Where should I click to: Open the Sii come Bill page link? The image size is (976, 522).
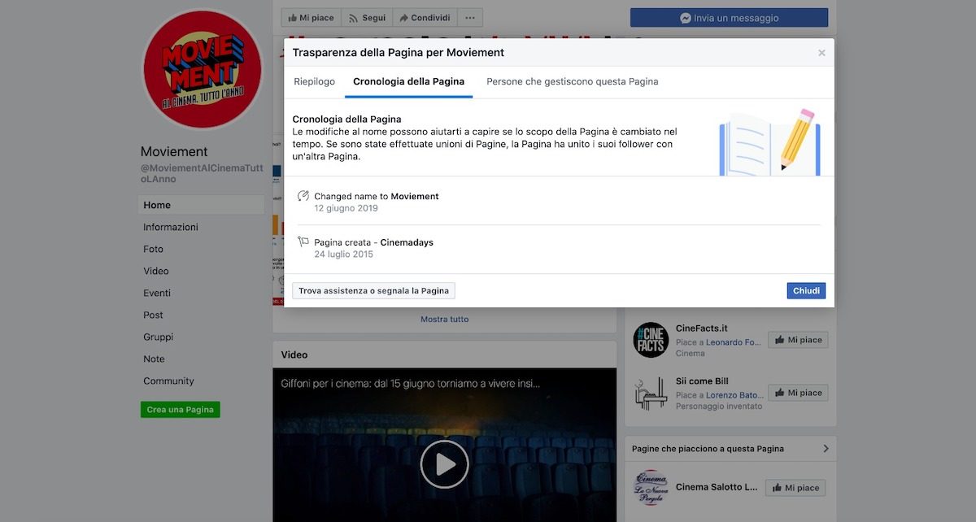tap(702, 381)
